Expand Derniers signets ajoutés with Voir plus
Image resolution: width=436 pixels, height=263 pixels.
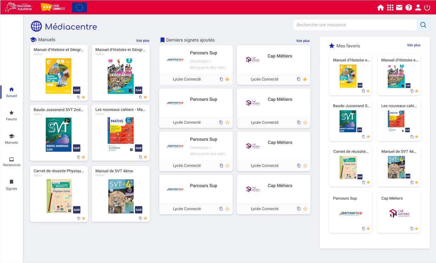303,41
